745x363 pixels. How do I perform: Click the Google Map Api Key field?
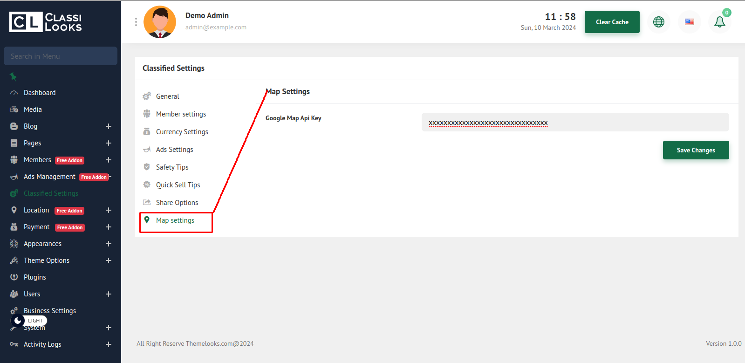(x=575, y=123)
